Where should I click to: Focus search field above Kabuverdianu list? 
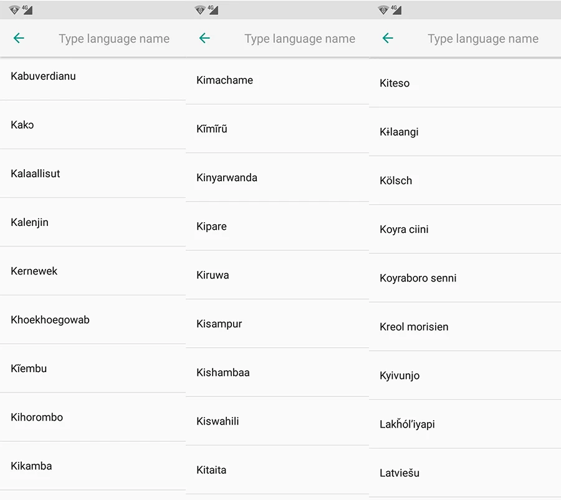(114, 38)
